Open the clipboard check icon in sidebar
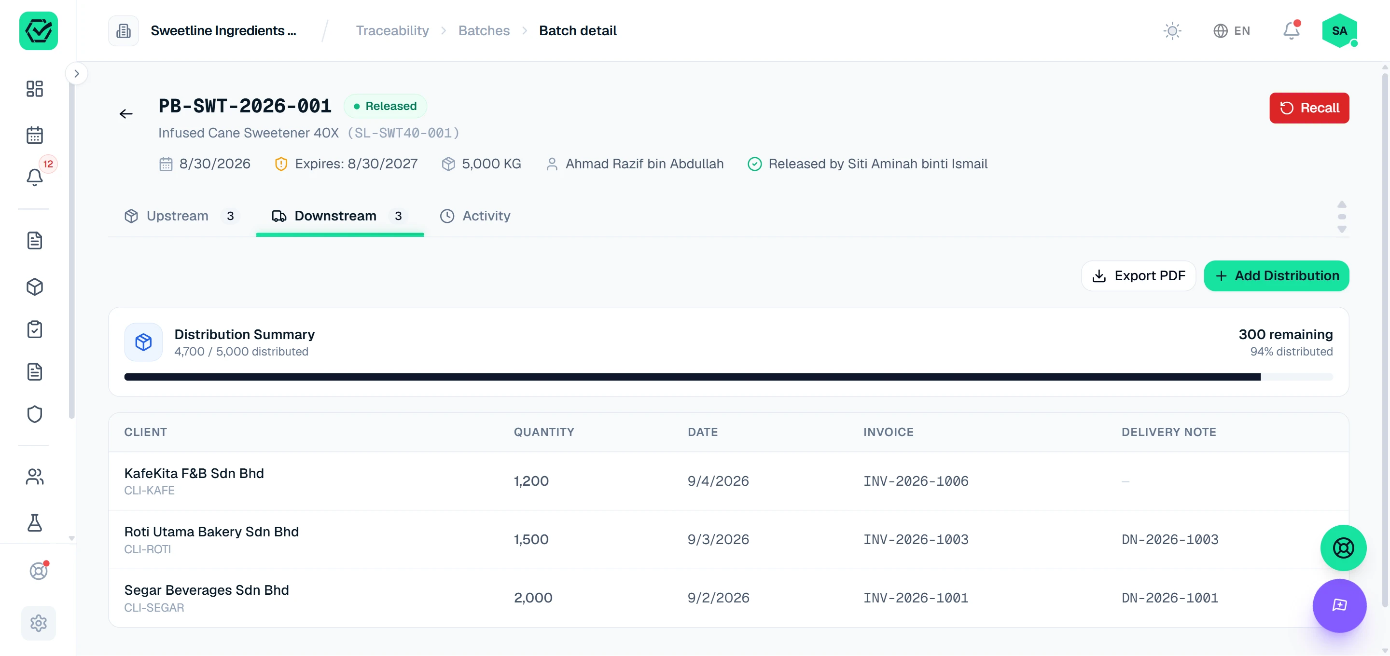 35,329
